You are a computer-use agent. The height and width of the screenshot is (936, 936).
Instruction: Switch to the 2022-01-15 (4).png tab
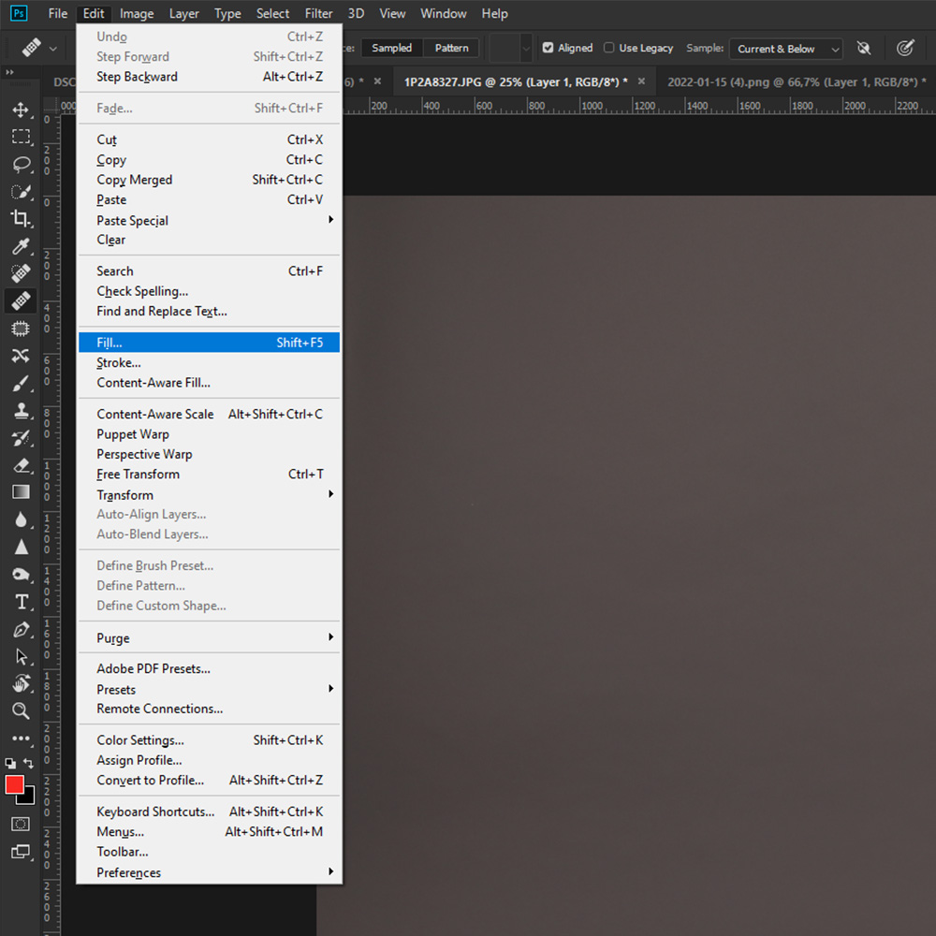[x=791, y=81]
